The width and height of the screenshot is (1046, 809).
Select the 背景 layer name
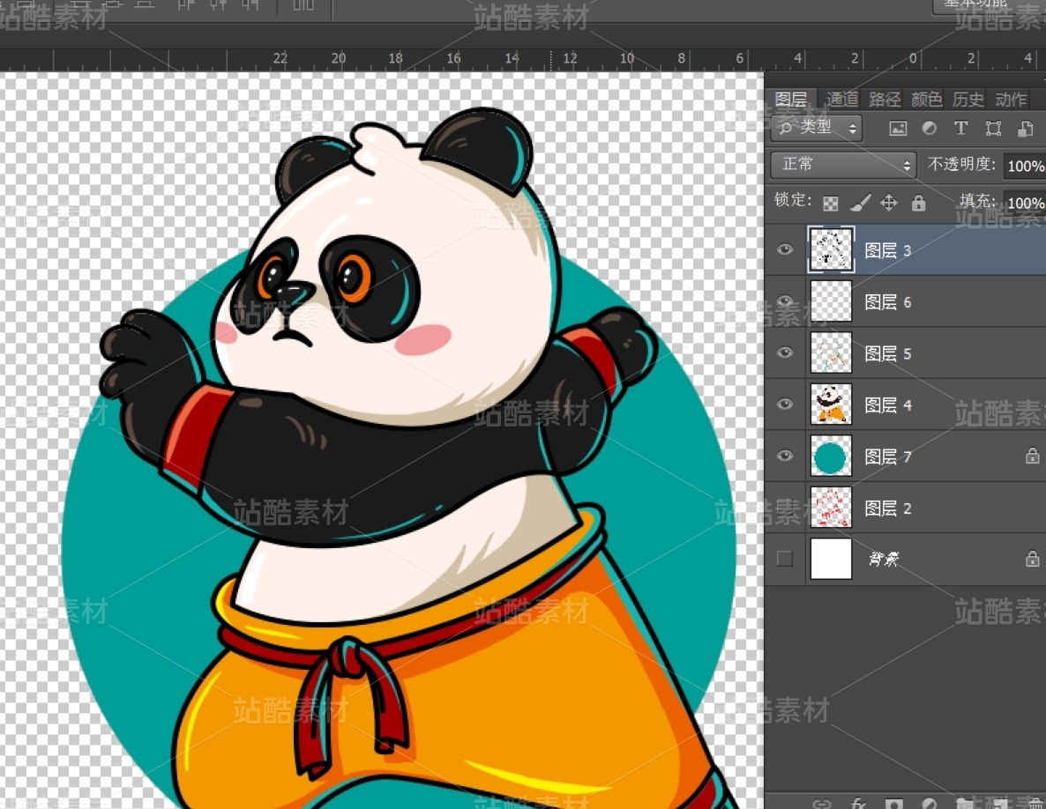pyautogui.click(x=884, y=559)
